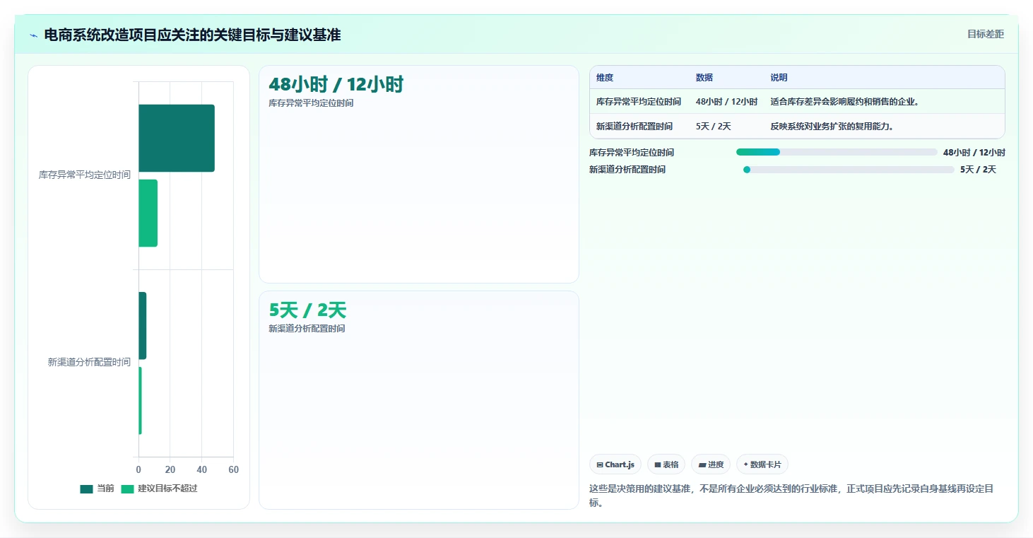Click the 5天 / 2天 card headline
Image resolution: width=1033 pixels, height=538 pixels.
[x=307, y=310]
